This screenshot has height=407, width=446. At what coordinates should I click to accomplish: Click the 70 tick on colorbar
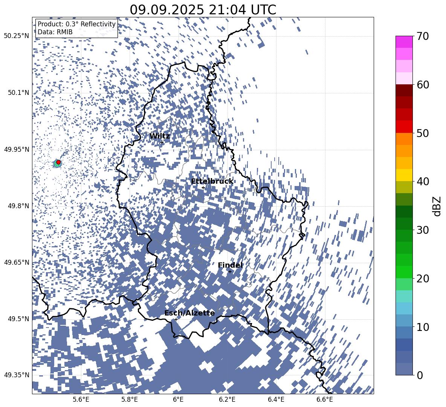pos(423,36)
